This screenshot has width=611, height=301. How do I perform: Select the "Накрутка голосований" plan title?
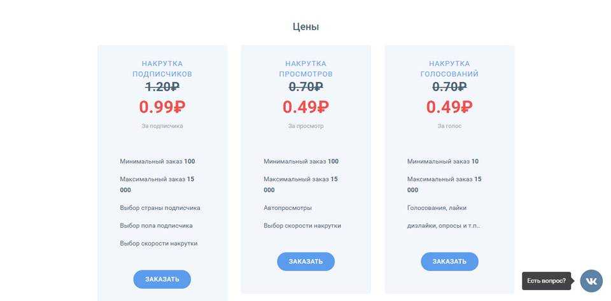pyautogui.click(x=449, y=69)
